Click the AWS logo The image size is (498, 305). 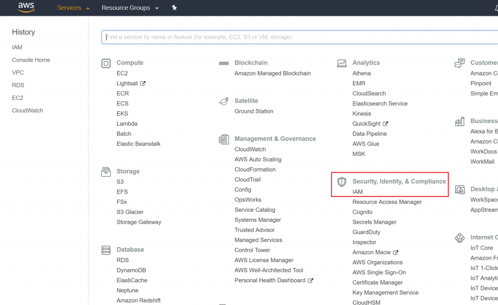click(x=26, y=7)
